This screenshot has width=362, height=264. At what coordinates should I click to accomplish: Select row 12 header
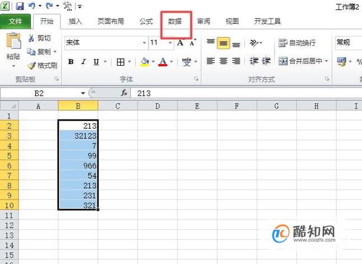(9, 225)
